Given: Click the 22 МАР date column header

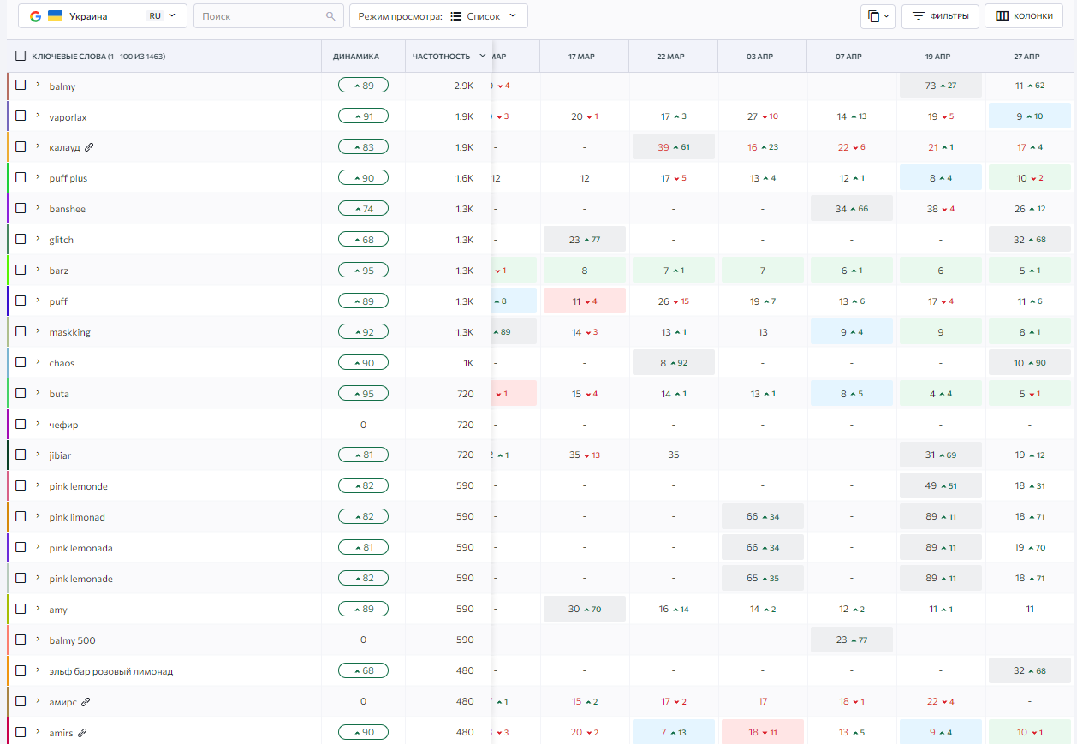Looking at the screenshot, I should pyautogui.click(x=670, y=57).
